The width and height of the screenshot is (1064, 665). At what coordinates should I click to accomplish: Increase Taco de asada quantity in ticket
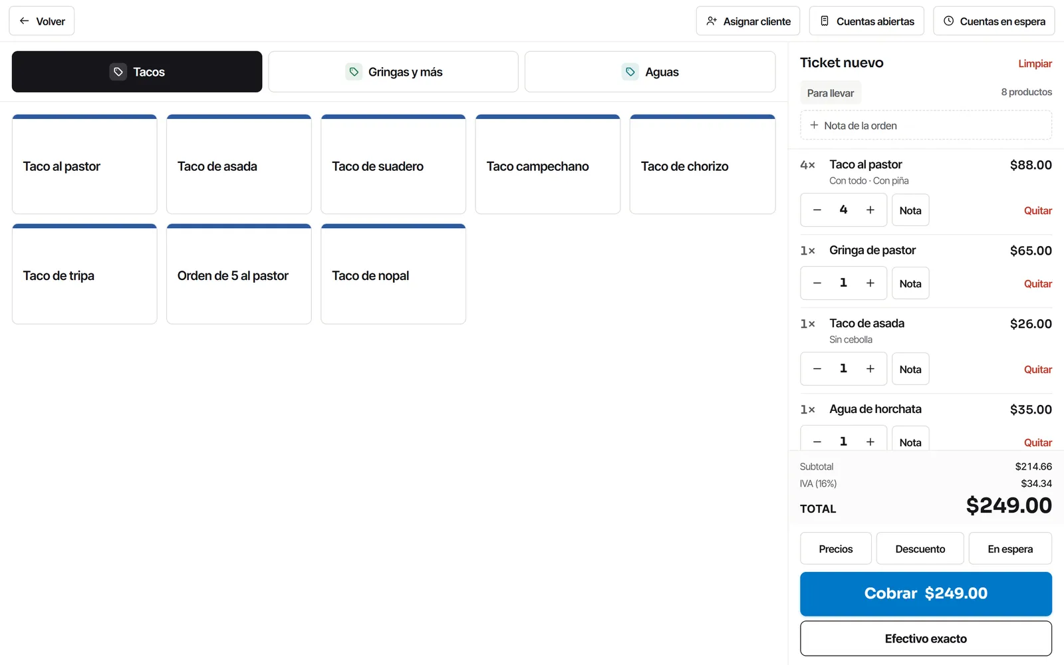click(870, 368)
